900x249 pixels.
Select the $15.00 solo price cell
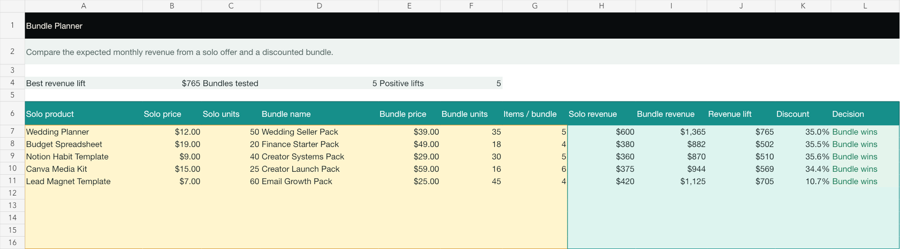(x=172, y=169)
